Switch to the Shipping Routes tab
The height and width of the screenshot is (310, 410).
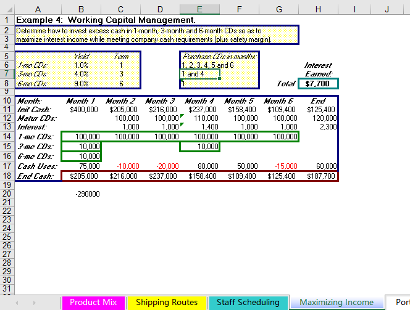(167, 303)
